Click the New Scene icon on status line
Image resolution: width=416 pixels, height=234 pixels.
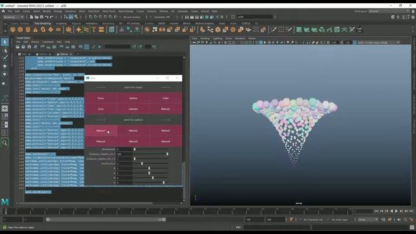(x=32, y=17)
